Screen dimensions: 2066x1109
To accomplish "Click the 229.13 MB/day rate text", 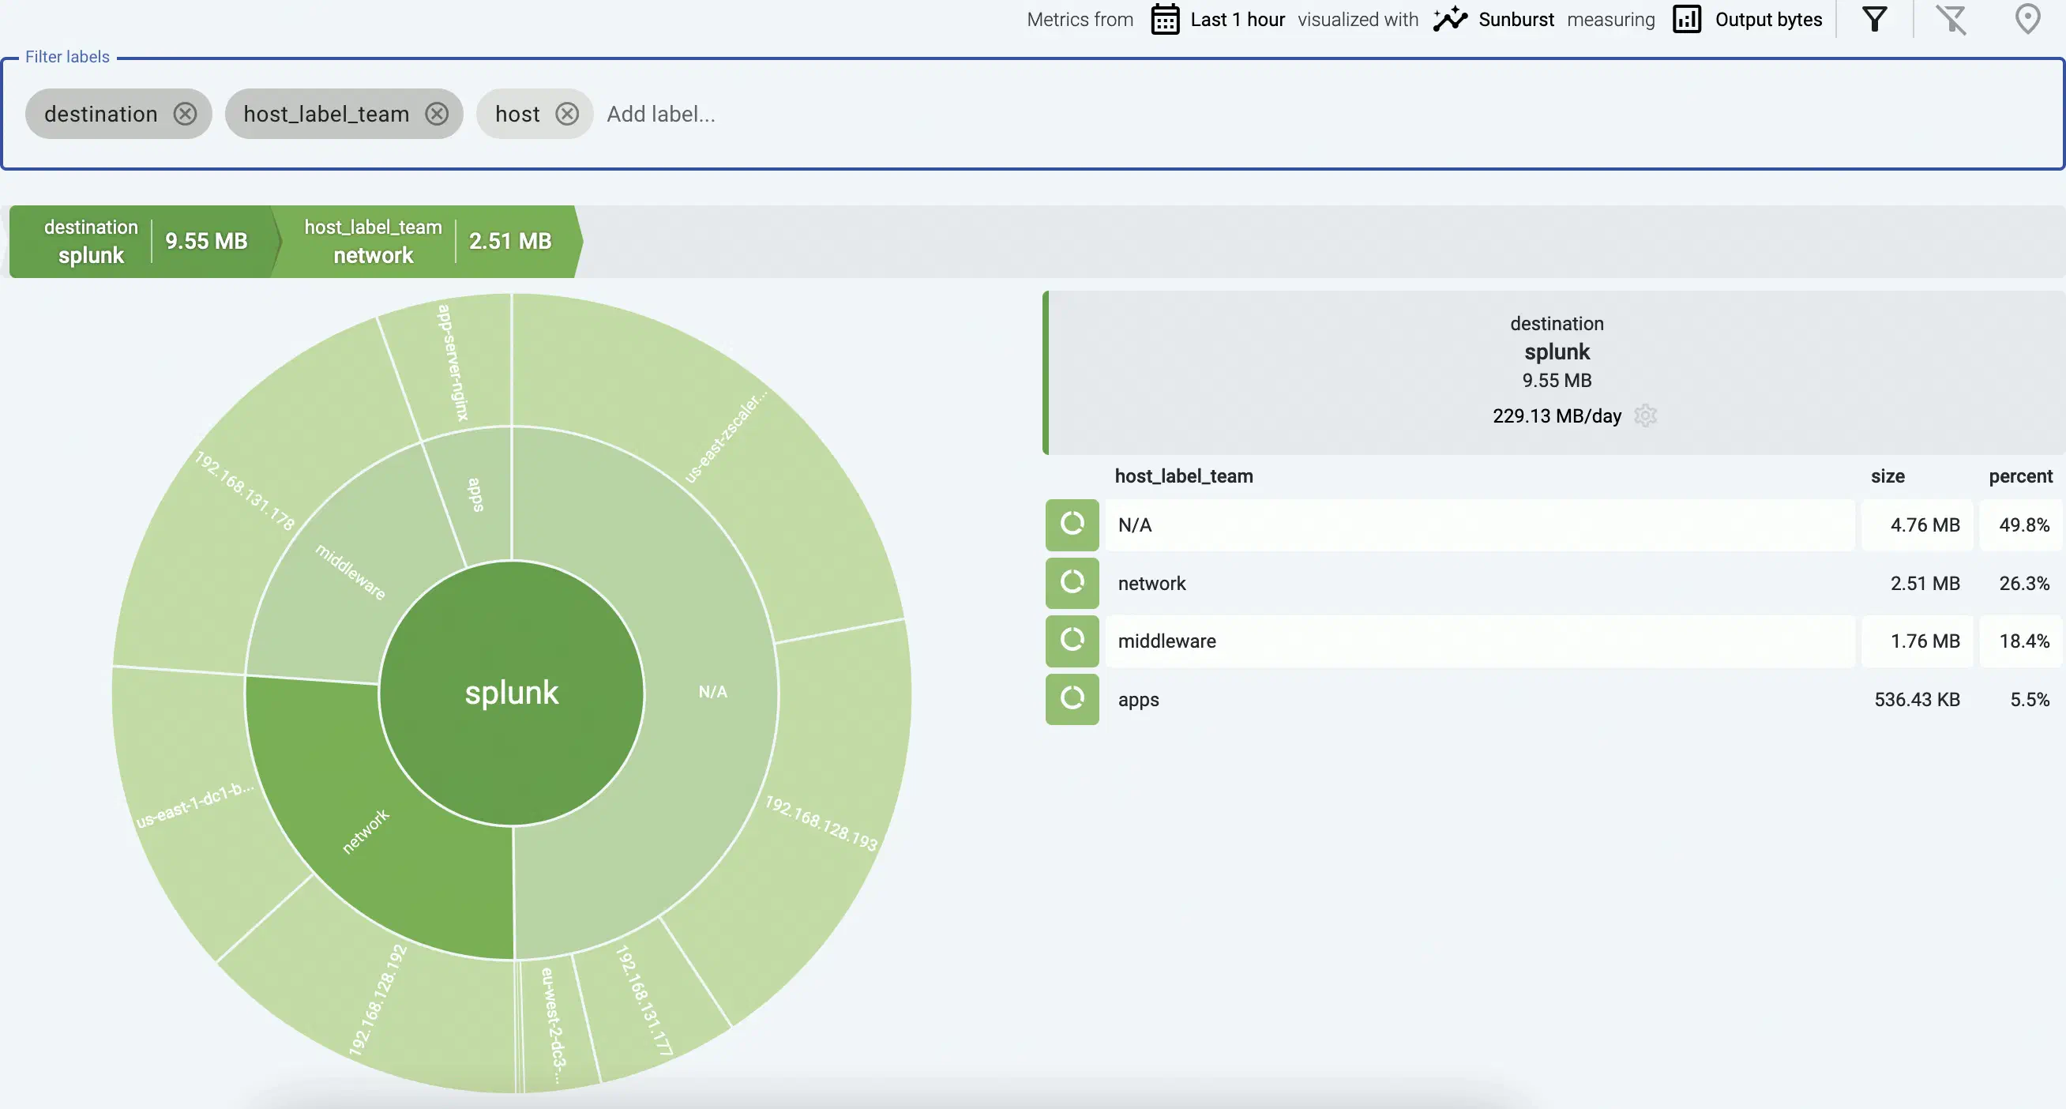I will coord(1556,415).
